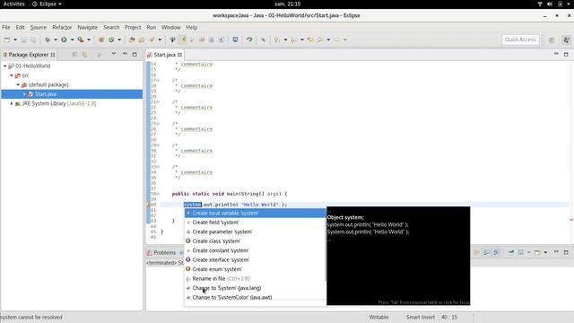Open the Search menu
Viewport: 574px width, 323px height.
(x=111, y=28)
